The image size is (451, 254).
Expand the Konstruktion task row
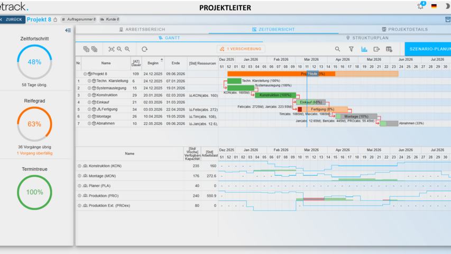click(89, 95)
